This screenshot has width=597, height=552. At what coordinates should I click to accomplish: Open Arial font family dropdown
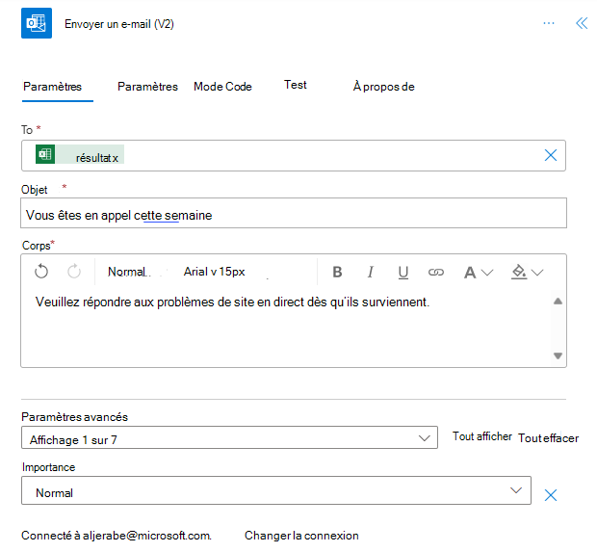coord(215,272)
